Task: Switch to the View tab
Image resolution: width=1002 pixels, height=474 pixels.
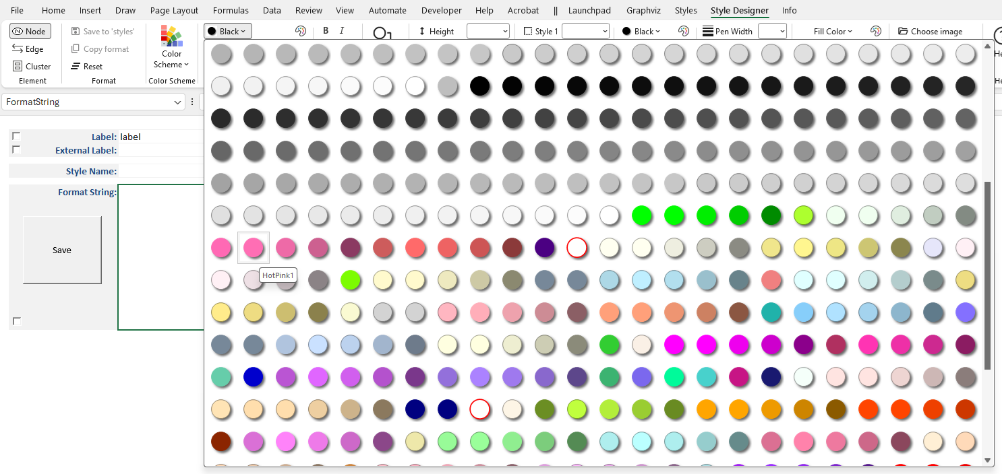Action: point(345,10)
